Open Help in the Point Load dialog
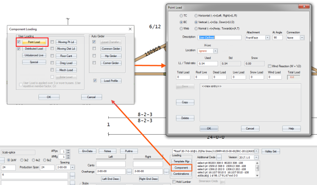Viewport: 317px width, 185px height. tap(291, 128)
